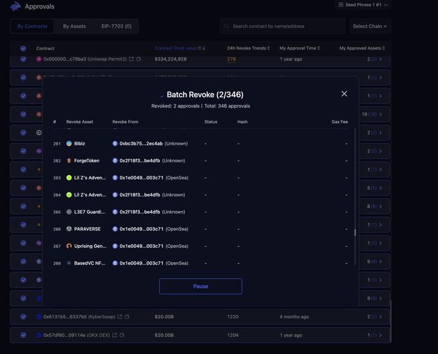Image resolution: width=438 pixels, height=354 pixels.
Task: Copy the KyberSwap contract address
Action: [127, 317]
